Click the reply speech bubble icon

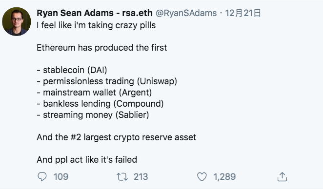coord(42,177)
